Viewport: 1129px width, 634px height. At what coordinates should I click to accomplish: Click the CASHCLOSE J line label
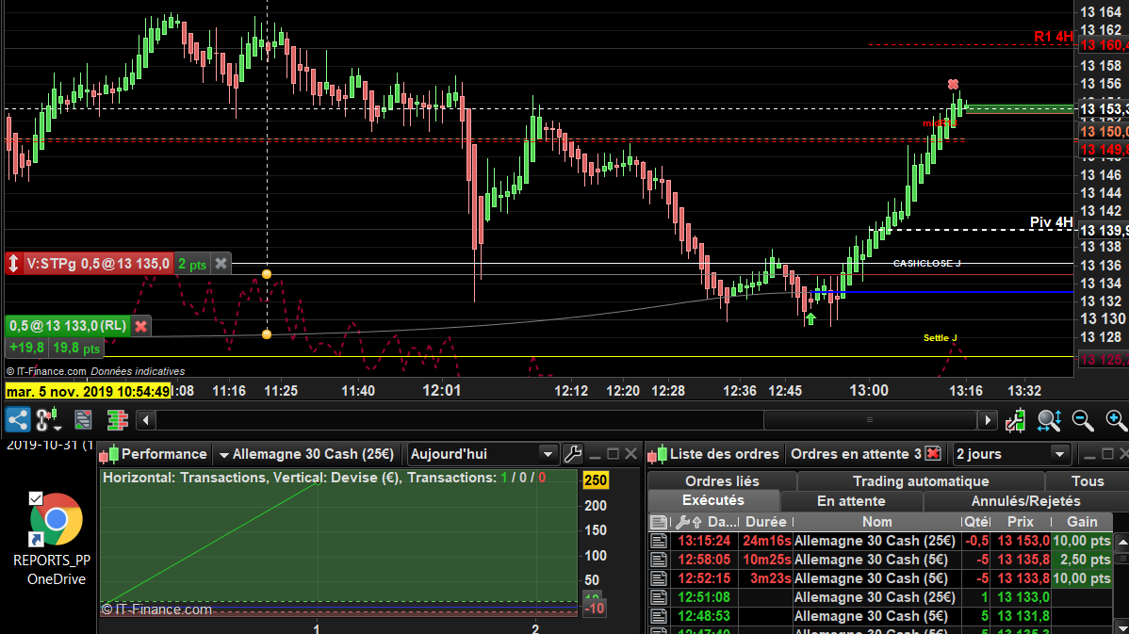(926, 264)
